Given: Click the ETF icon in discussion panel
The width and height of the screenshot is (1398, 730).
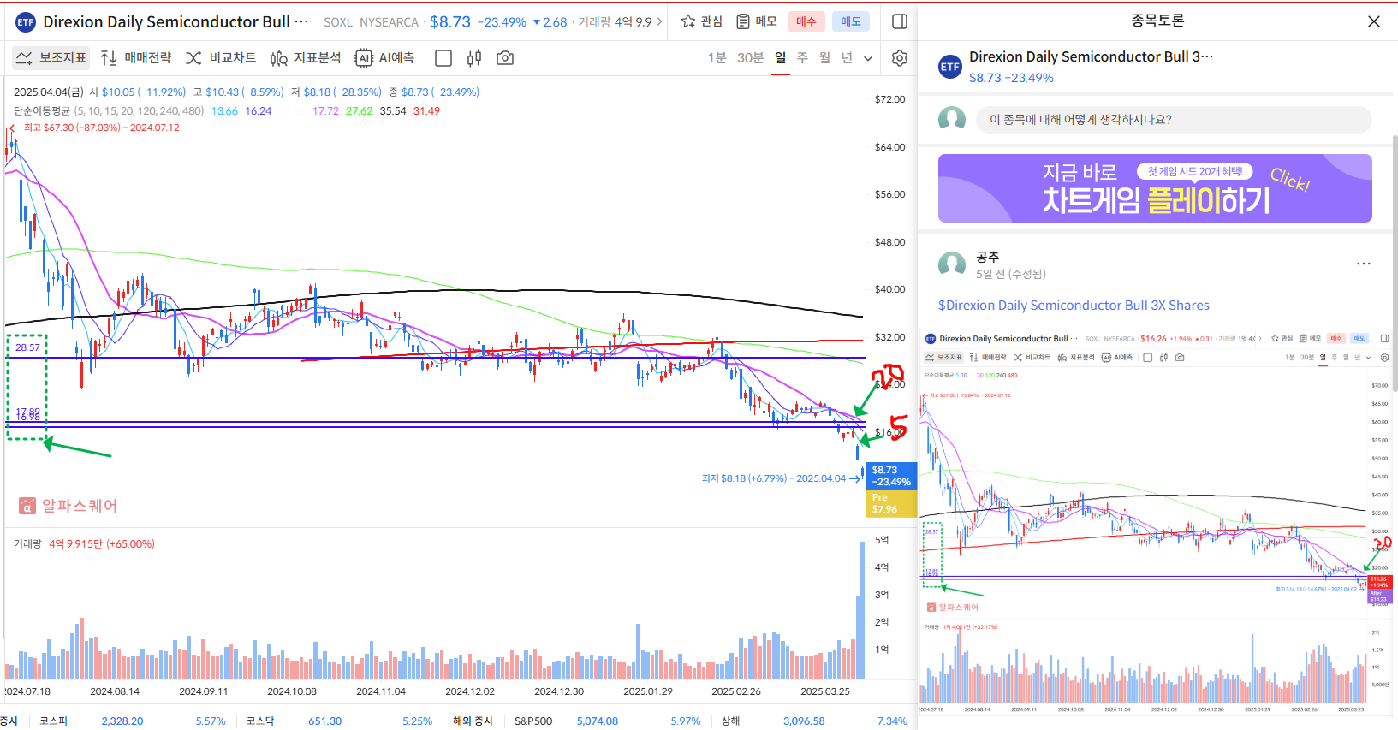Looking at the screenshot, I should 950,67.
